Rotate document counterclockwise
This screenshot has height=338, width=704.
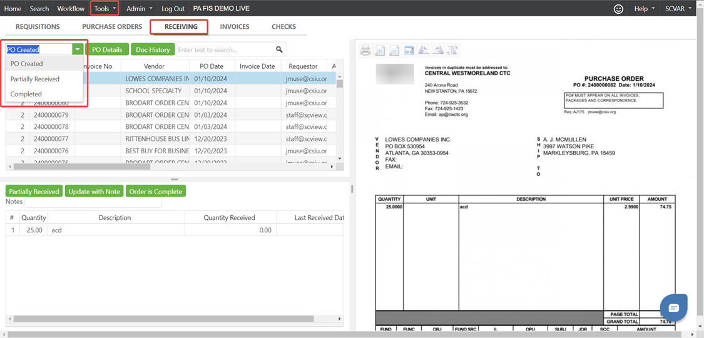pos(424,51)
